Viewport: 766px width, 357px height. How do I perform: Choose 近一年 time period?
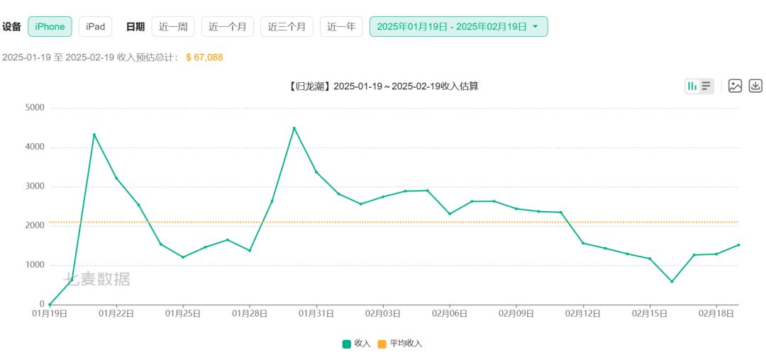point(341,27)
